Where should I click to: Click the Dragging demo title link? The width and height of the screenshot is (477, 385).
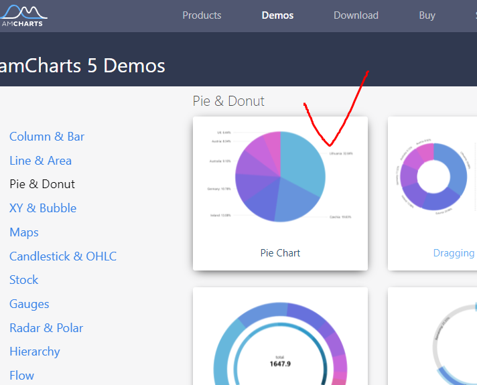click(x=454, y=253)
